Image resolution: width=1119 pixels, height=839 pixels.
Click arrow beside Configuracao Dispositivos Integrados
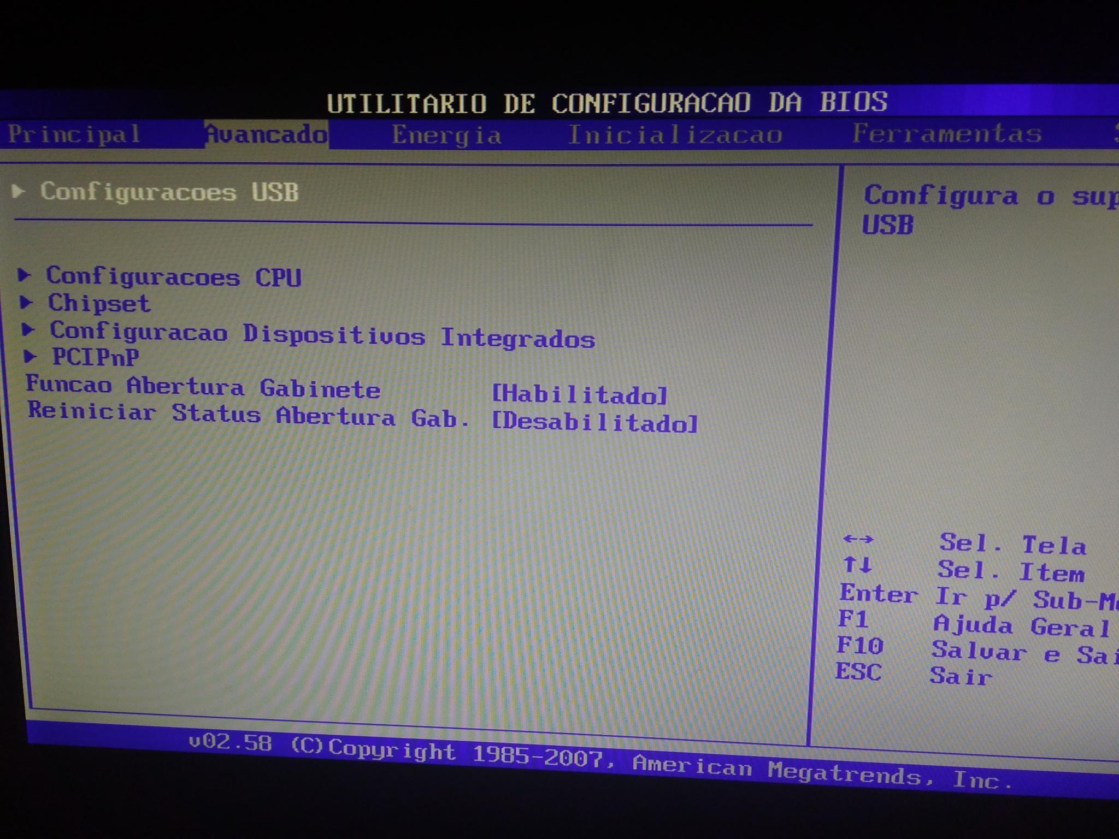(x=28, y=329)
